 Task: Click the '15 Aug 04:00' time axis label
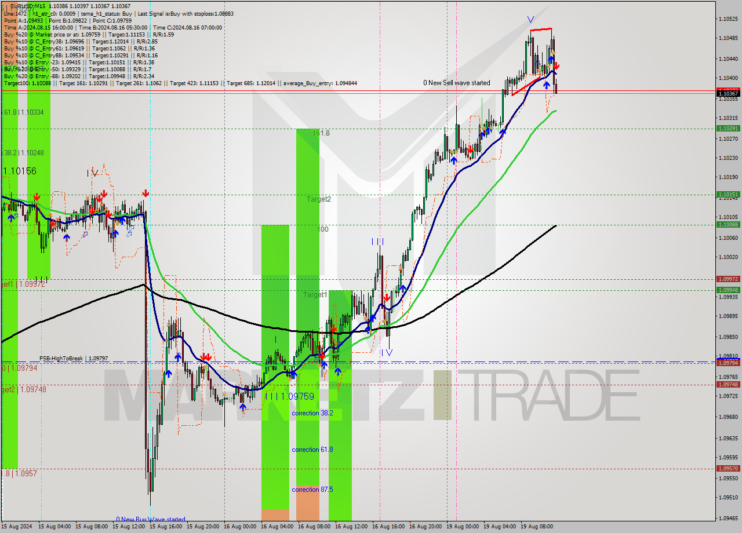coord(54,527)
